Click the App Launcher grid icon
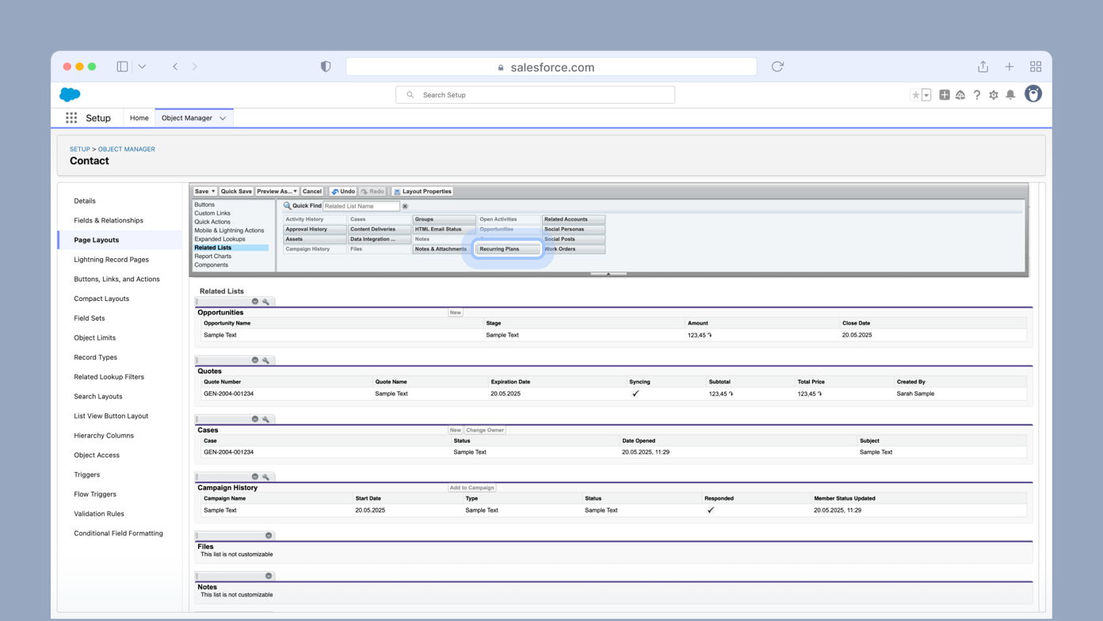This screenshot has width=1103, height=621. coord(71,118)
